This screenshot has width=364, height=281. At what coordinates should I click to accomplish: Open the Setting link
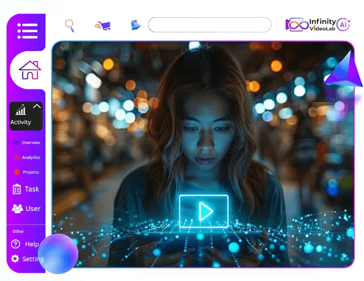[33, 259]
